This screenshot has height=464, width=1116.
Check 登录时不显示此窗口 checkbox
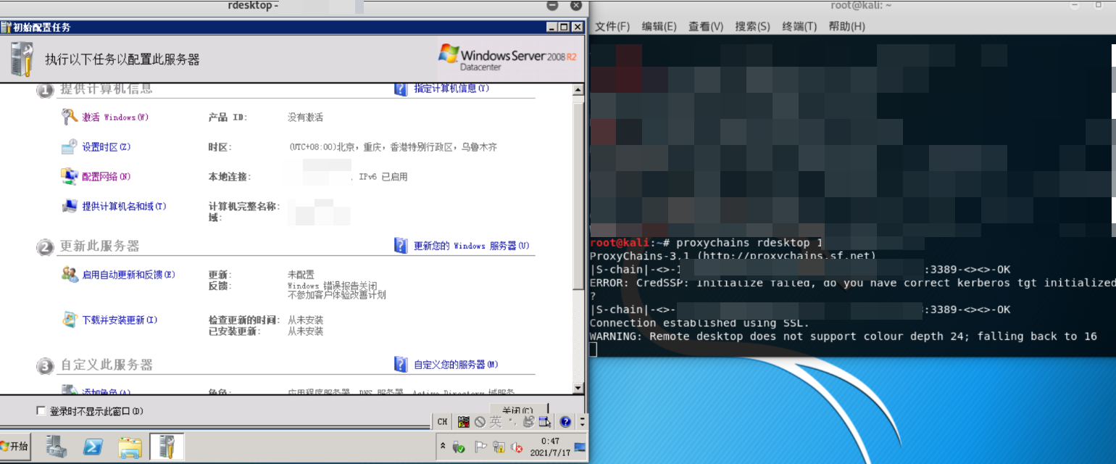41,411
